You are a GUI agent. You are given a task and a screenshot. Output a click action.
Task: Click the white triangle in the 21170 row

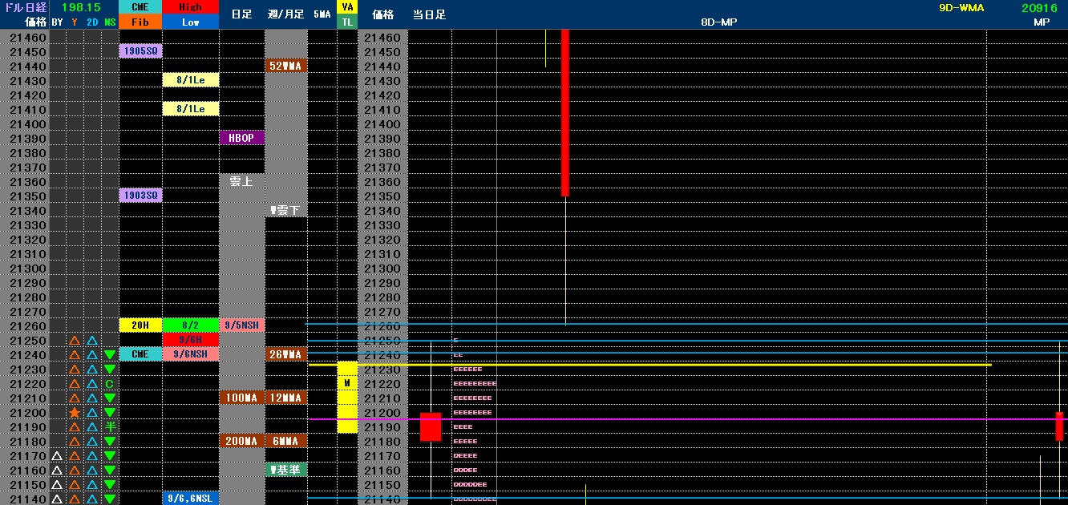point(57,456)
